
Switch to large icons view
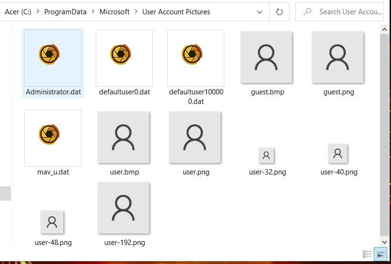click(381, 254)
